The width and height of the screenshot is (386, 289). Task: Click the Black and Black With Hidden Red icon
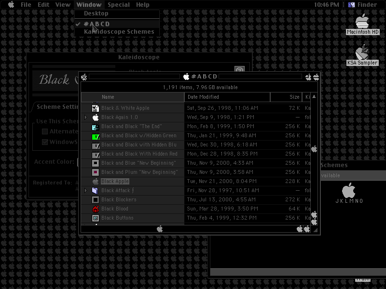click(96, 154)
